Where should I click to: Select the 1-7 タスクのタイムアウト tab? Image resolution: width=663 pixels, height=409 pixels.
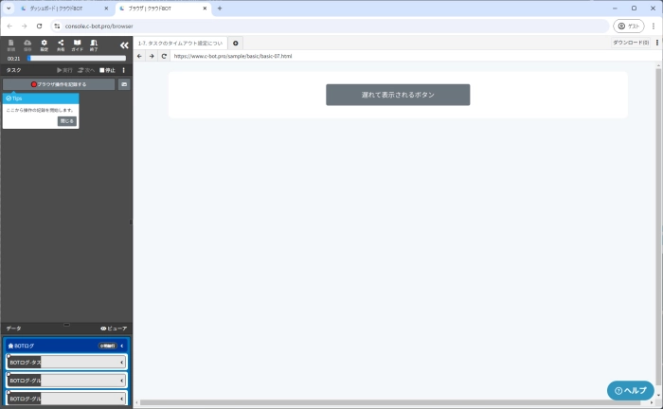coord(180,43)
